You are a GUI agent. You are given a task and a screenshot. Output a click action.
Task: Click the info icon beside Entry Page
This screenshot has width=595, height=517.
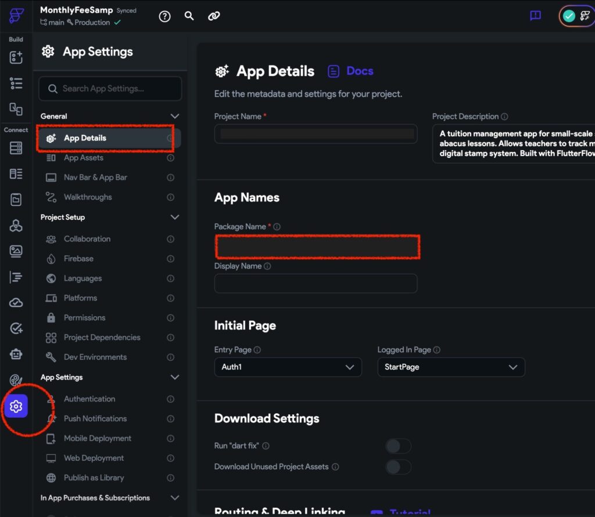257,350
